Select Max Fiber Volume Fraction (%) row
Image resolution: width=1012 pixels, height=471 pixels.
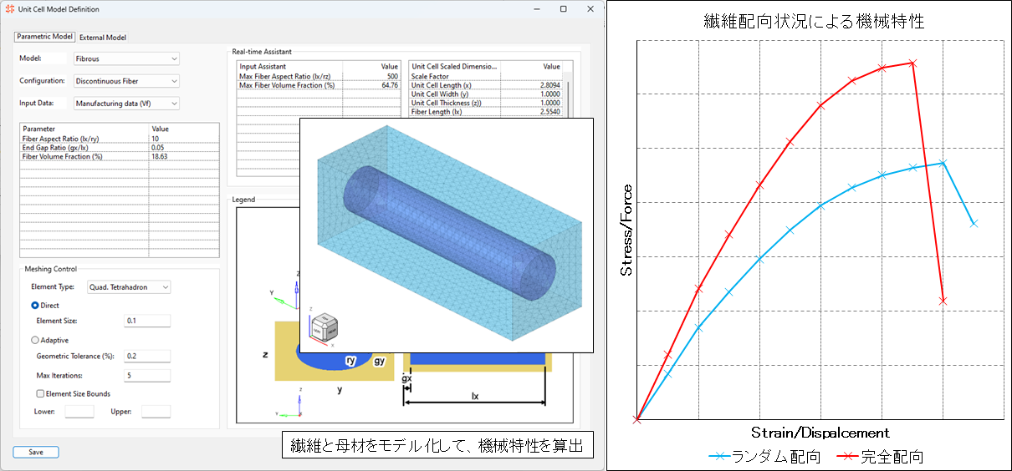click(x=319, y=84)
